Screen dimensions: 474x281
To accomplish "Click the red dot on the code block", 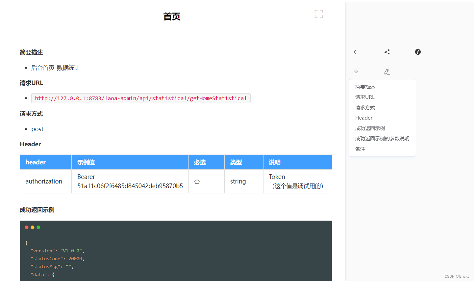I will point(26,227).
